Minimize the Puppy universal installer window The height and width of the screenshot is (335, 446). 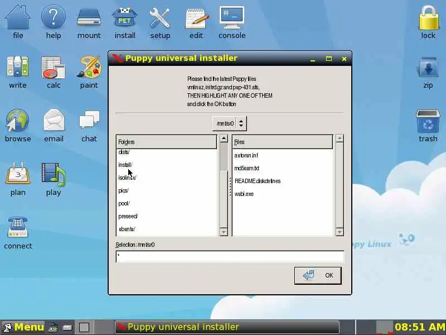(x=313, y=59)
